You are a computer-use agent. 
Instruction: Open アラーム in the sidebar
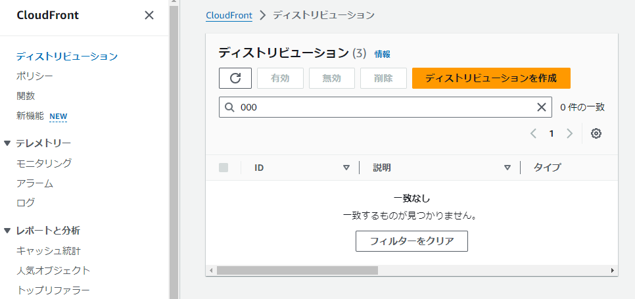(x=35, y=183)
